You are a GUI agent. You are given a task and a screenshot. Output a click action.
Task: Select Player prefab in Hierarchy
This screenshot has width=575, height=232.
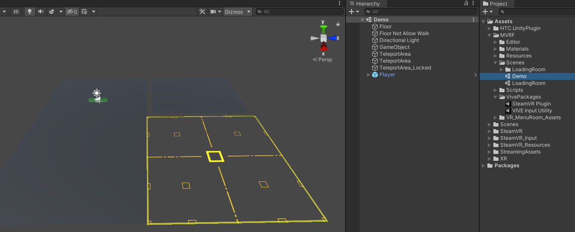387,75
